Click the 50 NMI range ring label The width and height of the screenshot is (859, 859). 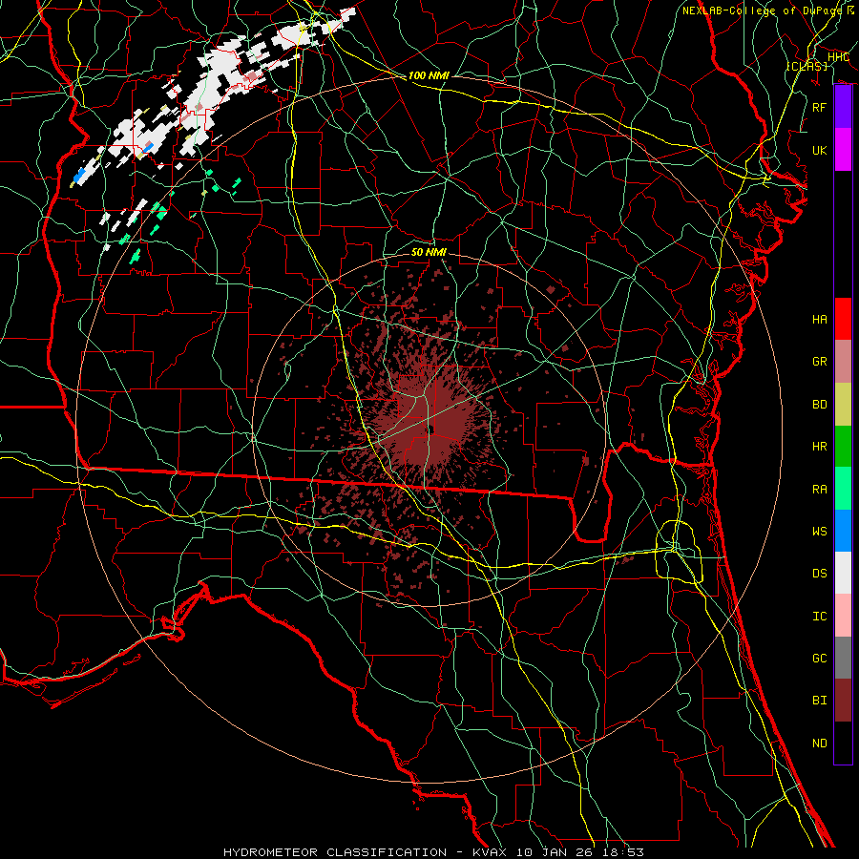click(x=429, y=252)
